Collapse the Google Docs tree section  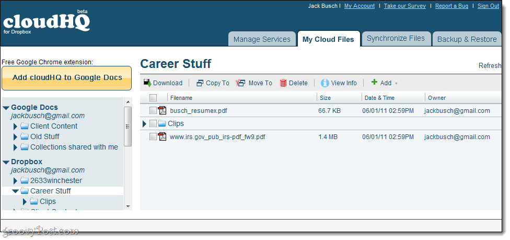[x=6, y=108]
